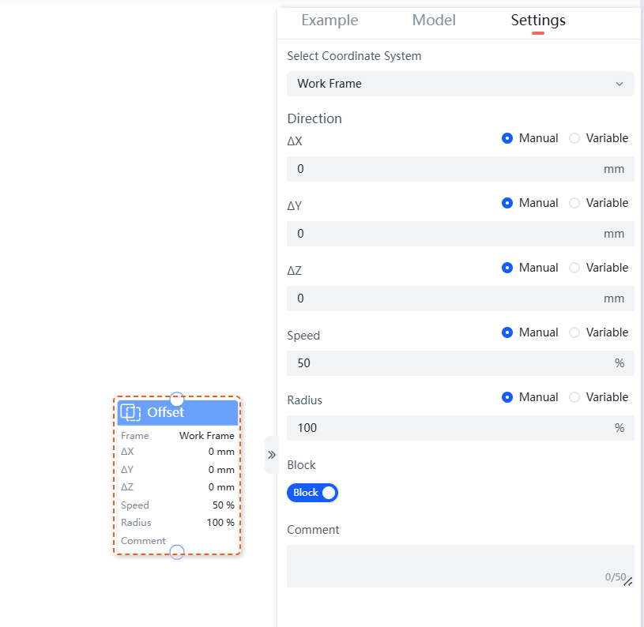Click the top connector circle on Offset node
The height and width of the screenshot is (627, 644).
(x=177, y=399)
